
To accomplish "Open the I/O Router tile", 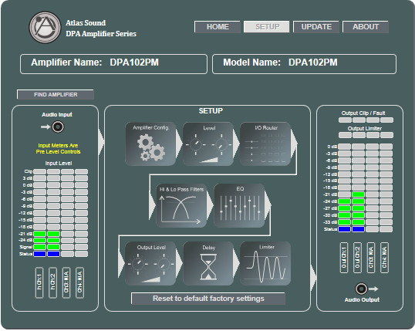I will (x=265, y=144).
